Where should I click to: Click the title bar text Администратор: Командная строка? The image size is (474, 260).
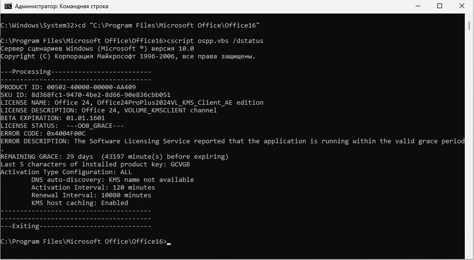coord(61,6)
